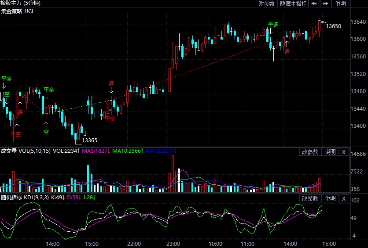Open 说明 for the main chart
This screenshot has height=248, width=368.
pyautogui.click(x=341, y=4)
